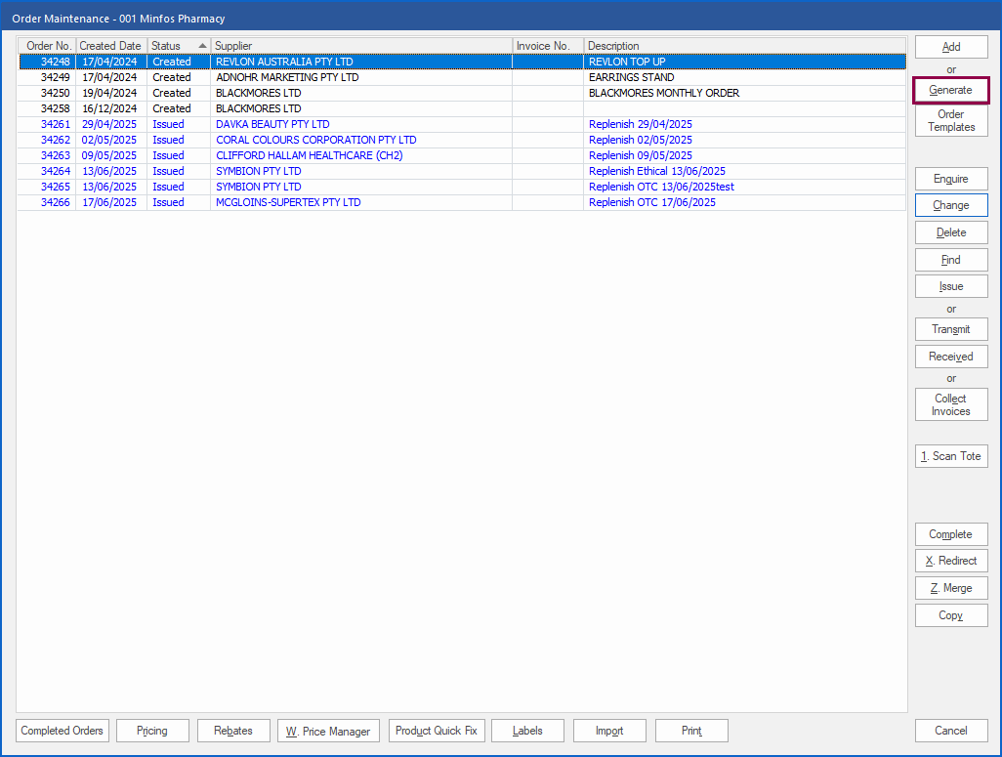Click created date 16/12/2024
Image resolution: width=1002 pixels, height=757 pixels.
(109, 108)
